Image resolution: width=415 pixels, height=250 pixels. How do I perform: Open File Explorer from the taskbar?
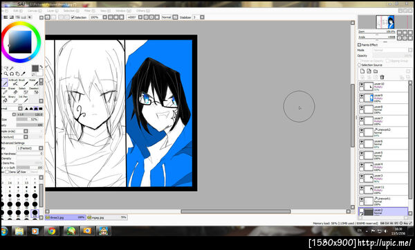[x=19, y=231]
